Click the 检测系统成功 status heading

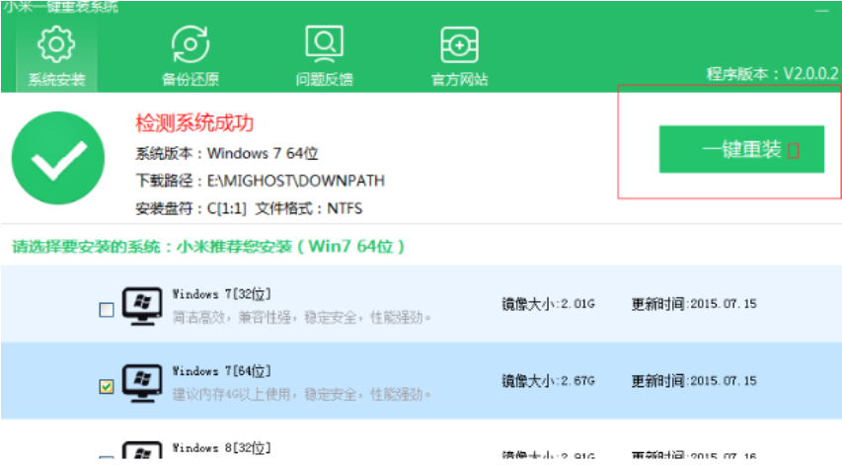point(194,123)
